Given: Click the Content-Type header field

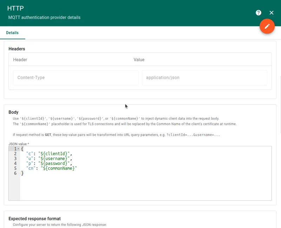Looking at the screenshot, I should pyautogui.click(x=76, y=78).
